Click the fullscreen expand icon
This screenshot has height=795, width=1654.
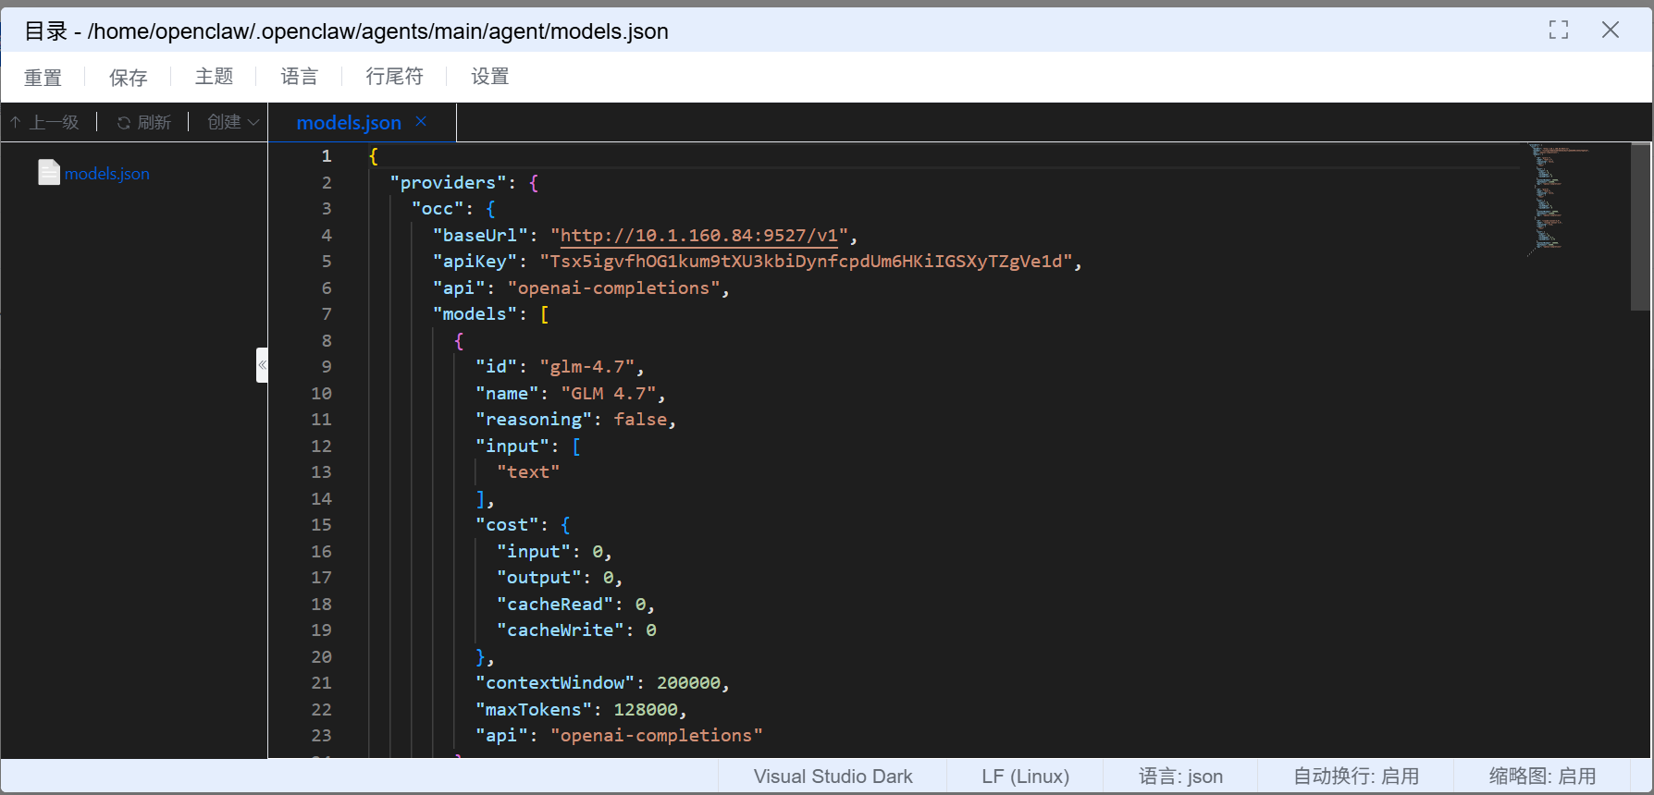click(1558, 31)
